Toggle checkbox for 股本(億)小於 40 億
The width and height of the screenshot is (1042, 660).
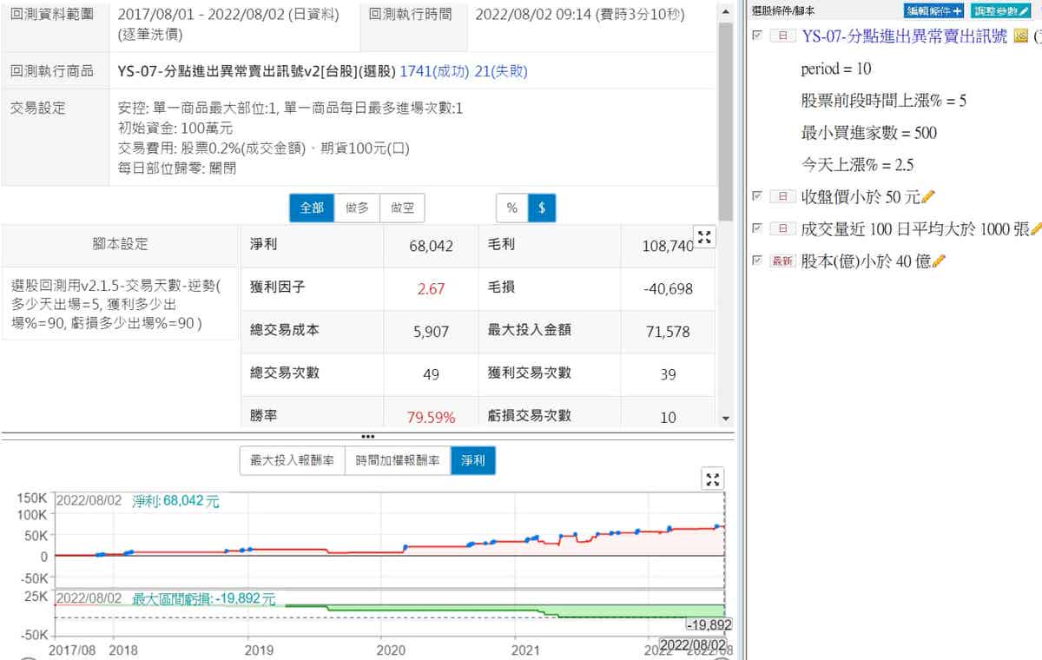coord(757,261)
